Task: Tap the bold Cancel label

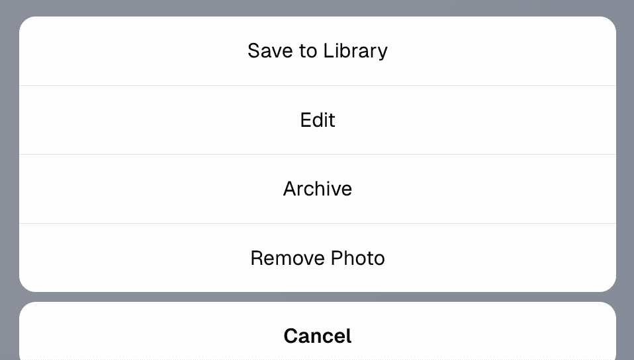Action: pos(318,336)
